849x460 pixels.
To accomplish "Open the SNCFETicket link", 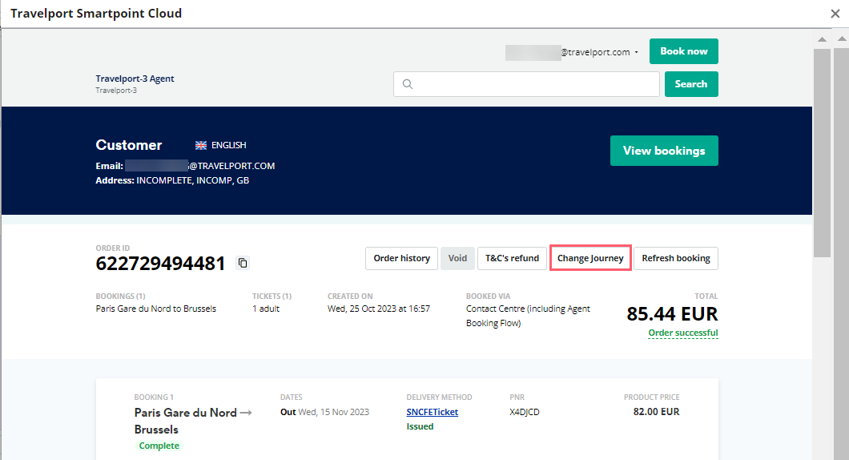I will 432,412.
